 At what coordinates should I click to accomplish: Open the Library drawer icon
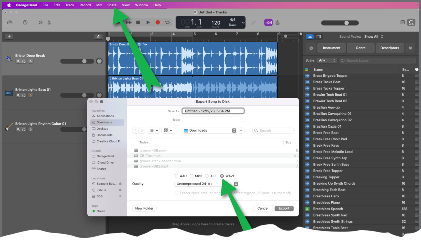pos(10,22)
